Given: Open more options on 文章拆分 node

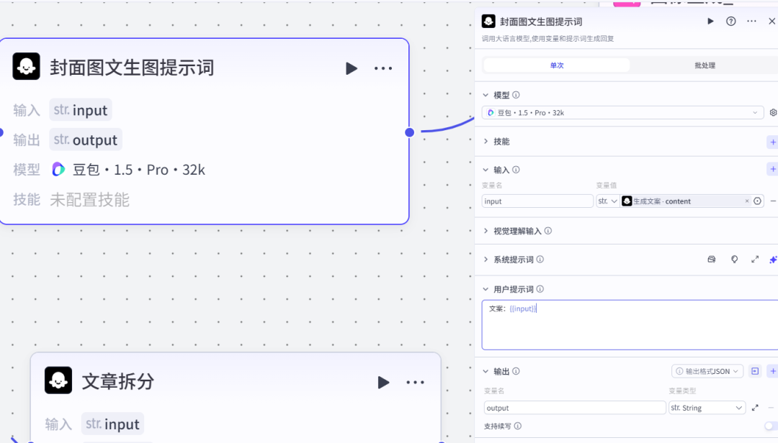Looking at the screenshot, I should [416, 382].
